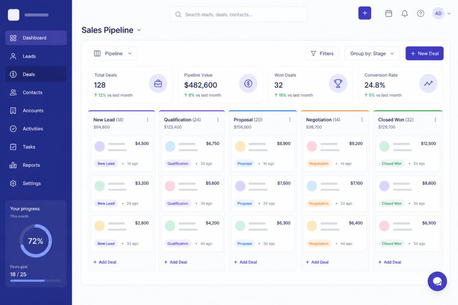Open Tasks label in sidebar
The height and width of the screenshot is (305, 458).
29,147
